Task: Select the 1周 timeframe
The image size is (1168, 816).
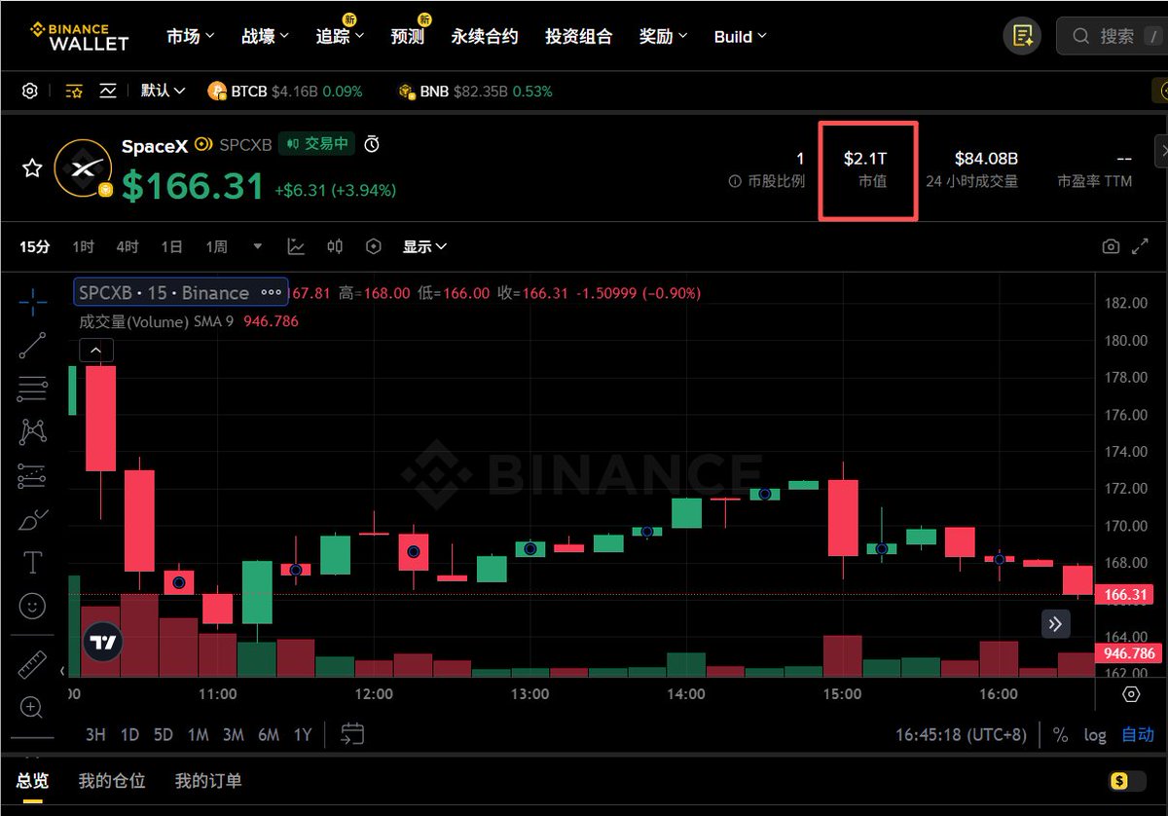Action: [216, 247]
